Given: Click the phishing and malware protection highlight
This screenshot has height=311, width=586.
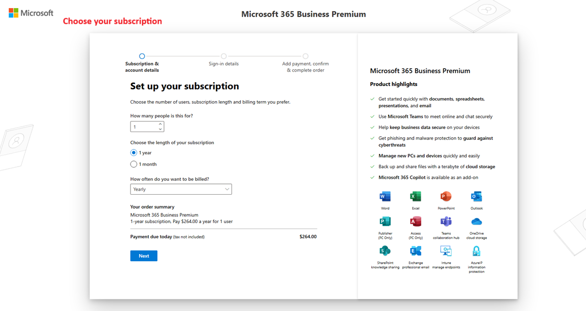Looking at the screenshot, I should coord(435,141).
